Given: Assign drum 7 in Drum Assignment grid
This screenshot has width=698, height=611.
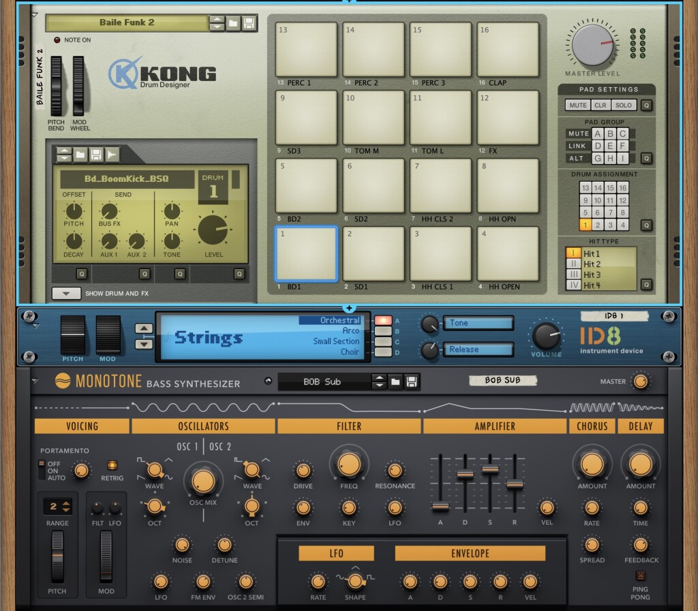Looking at the screenshot, I should coord(610,213).
